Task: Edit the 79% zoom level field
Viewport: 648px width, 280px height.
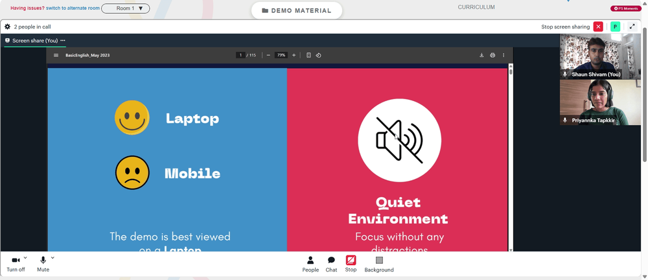Action: tap(281, 55)
